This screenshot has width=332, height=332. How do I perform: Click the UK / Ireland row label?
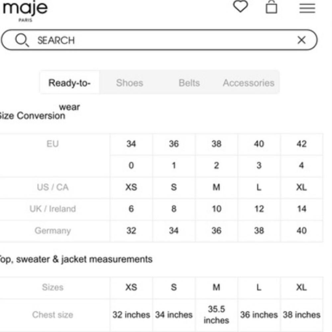click(x=53, y=209)
